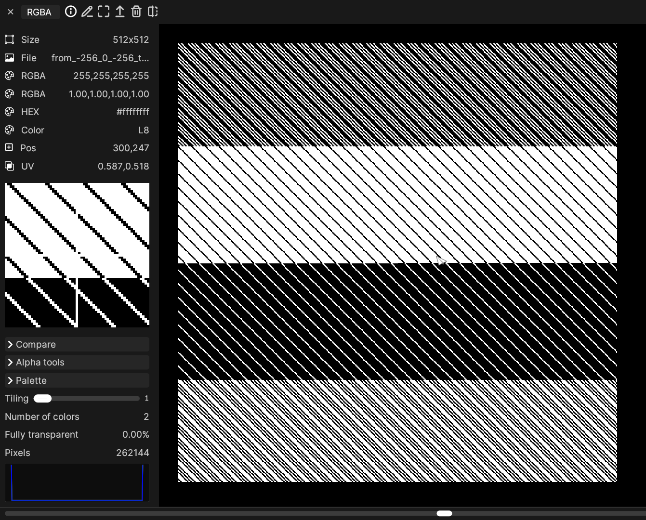Select the pencil edit tool
The width and height of the screenshot is (646, 520).
tap(87, 12)
